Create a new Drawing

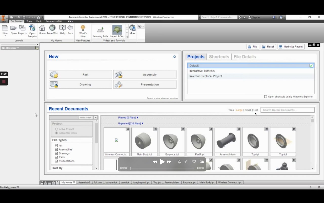[80, 84]
